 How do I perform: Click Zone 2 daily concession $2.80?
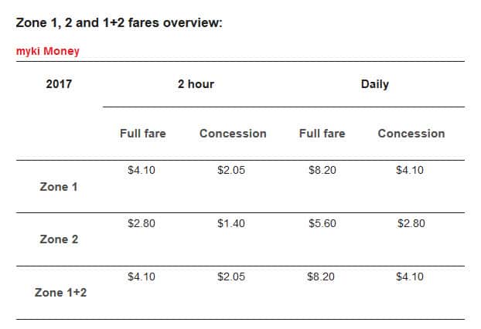pos(411,224)
